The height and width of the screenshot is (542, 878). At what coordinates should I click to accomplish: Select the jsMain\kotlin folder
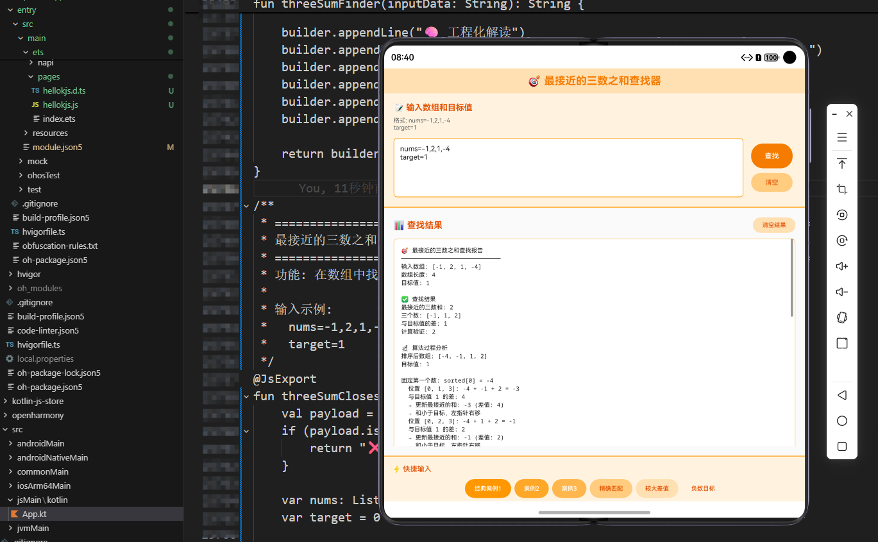tap(42, 500)
